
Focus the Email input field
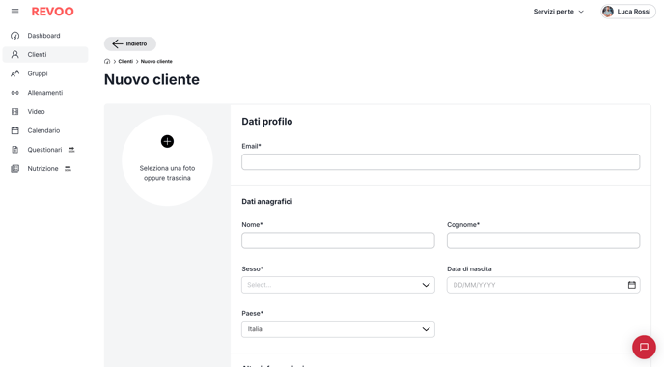click(x=440, y=162)
